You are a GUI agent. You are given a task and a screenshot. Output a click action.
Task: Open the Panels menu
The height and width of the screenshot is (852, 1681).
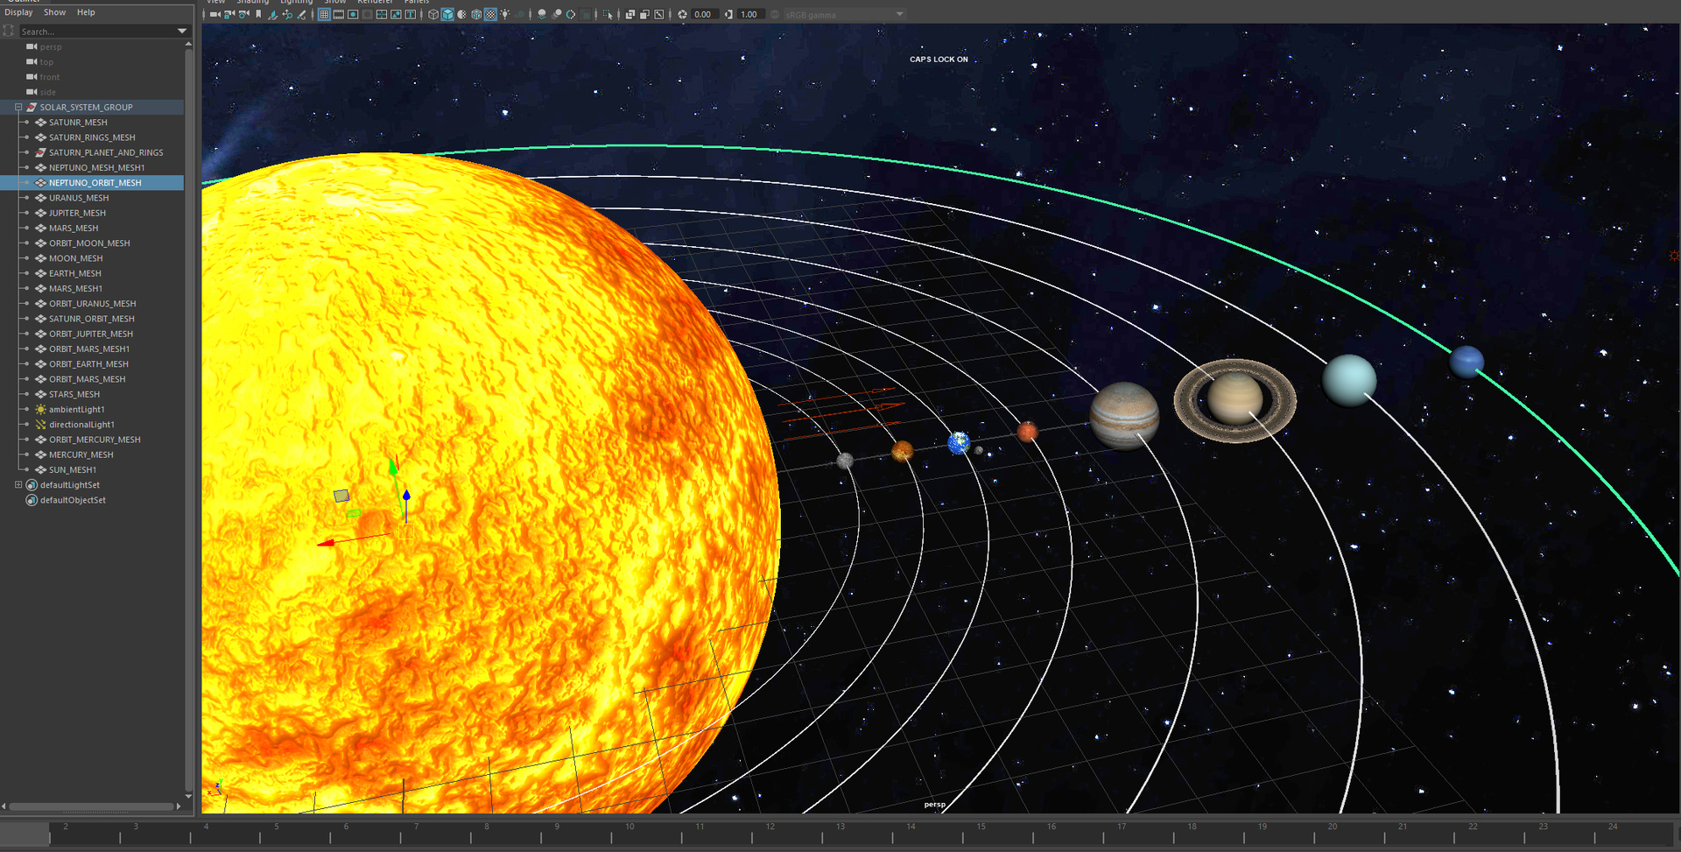pos(416,3)
